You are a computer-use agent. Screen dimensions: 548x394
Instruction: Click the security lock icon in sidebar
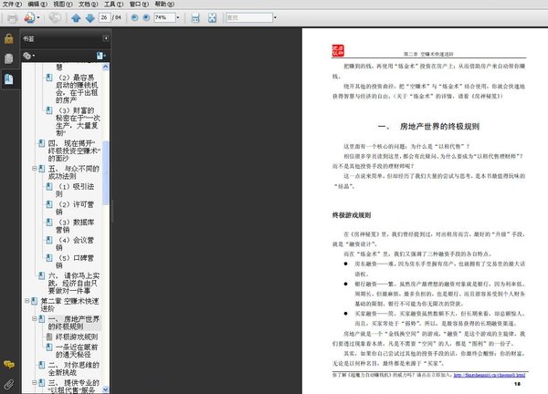pyautogui.click(x=8, y=39)
